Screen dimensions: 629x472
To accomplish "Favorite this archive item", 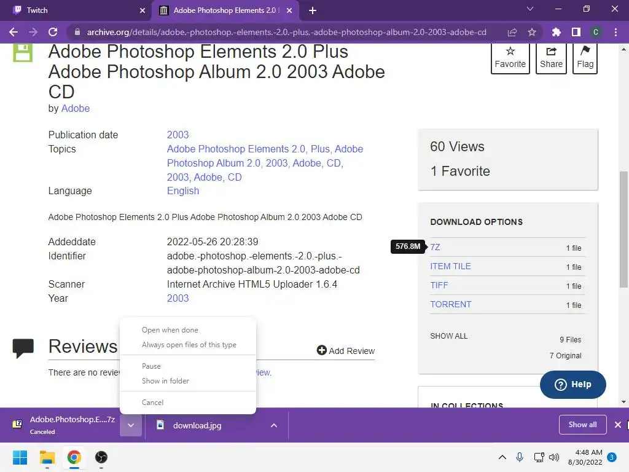I will 510,58.
